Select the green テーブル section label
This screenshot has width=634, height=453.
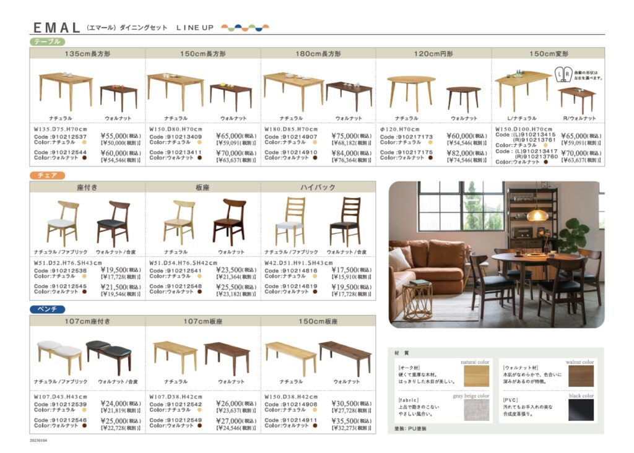tap(47, 41)
